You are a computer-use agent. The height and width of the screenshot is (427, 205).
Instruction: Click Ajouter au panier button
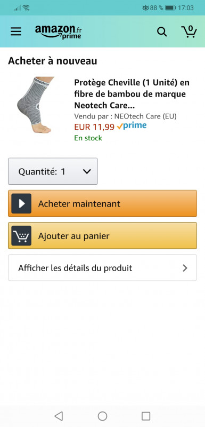(x=102, y=235)
